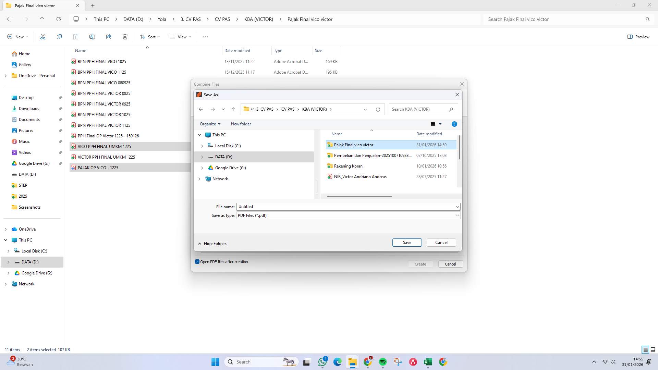Uncheck Open PDF files after creation
Viewport: 658px width, 370px height.
[x=197, y=262]
